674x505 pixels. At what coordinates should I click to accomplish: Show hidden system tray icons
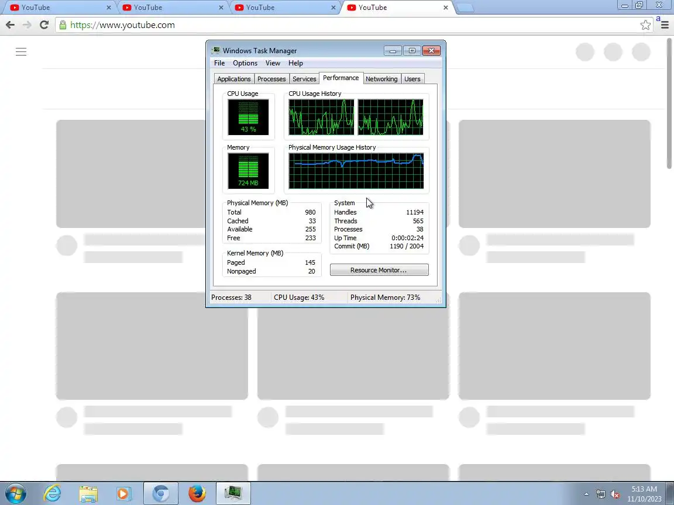pyautogui.click(x=586, y=494)
